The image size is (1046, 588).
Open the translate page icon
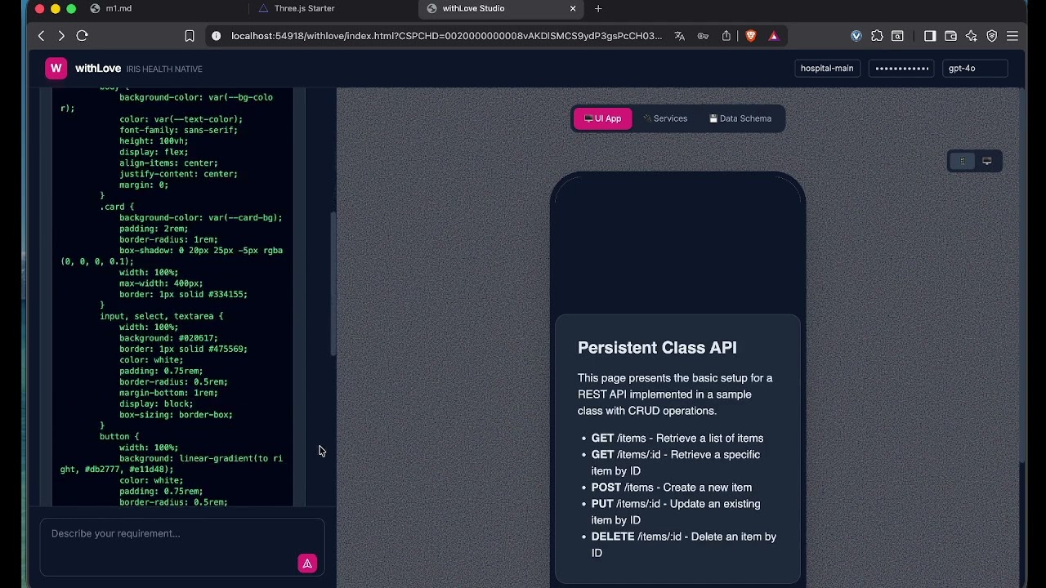679,36
